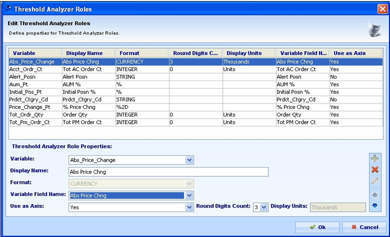
Task: Click the Display Units column header
Action: 249,53
